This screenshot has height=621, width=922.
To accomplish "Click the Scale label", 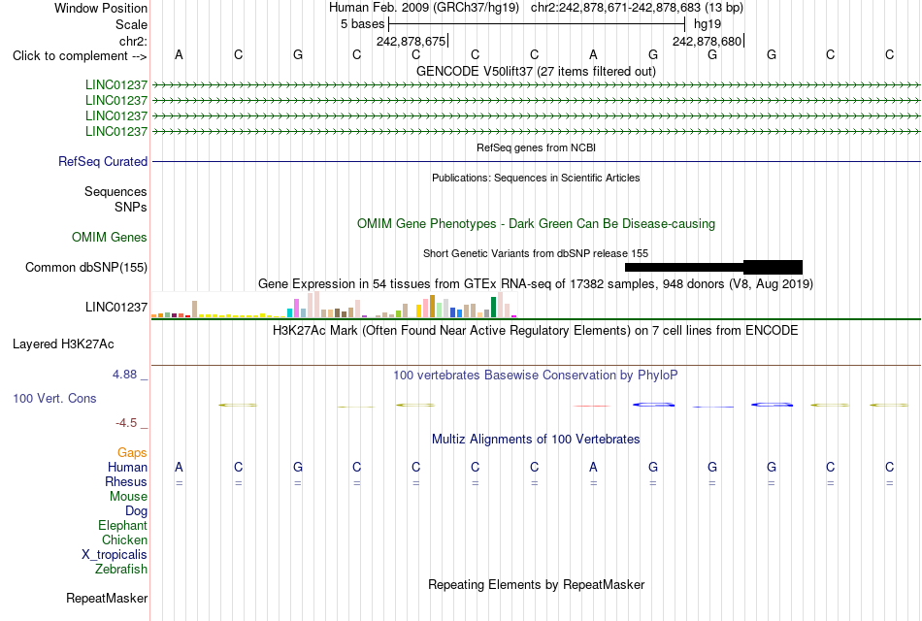I will (x=131, y=24).
